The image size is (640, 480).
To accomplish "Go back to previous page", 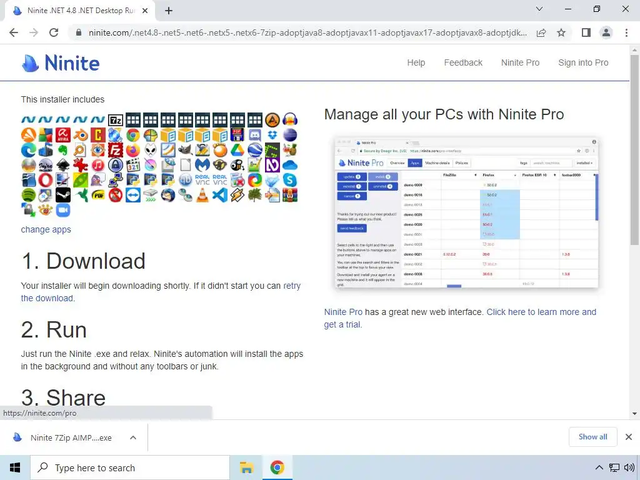I will 14,32.
